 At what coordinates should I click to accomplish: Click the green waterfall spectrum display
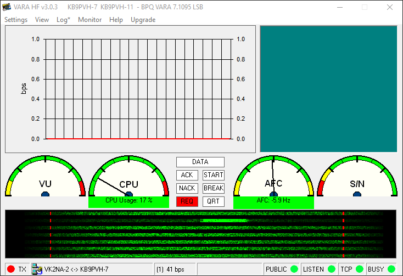[x=200, y=234]
